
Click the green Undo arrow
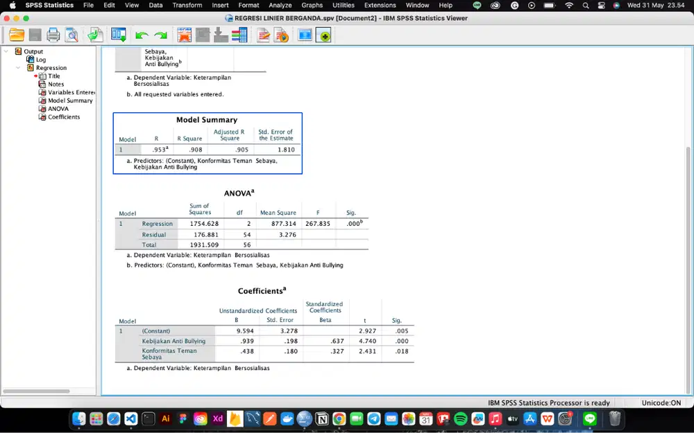click(x=142, y=35)
